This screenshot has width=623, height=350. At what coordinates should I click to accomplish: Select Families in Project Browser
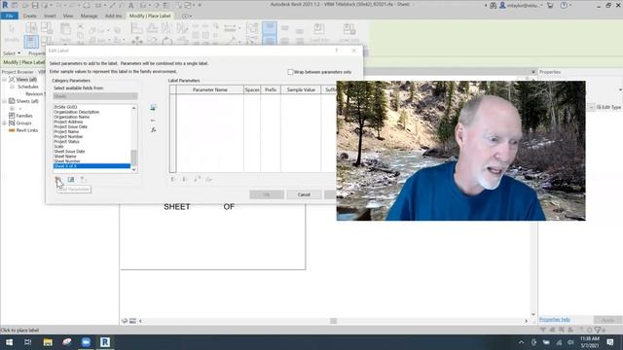click(x=24, y=116)
